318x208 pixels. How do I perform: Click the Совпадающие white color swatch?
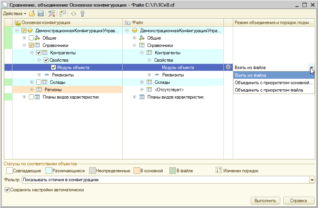coord(9,171)
